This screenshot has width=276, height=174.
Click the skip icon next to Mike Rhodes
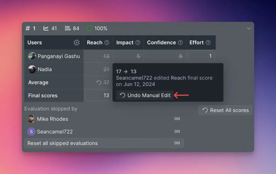(177, 119)
